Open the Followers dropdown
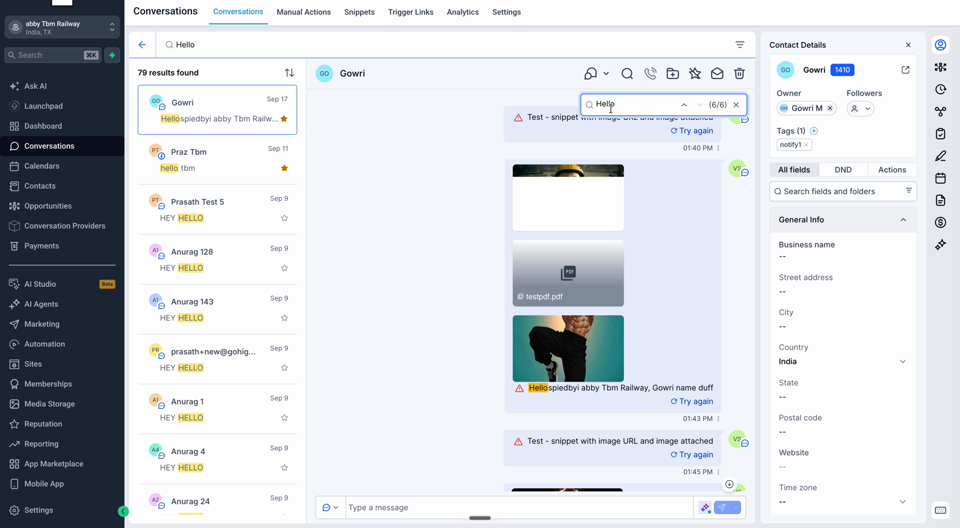 tap(860, 108)
